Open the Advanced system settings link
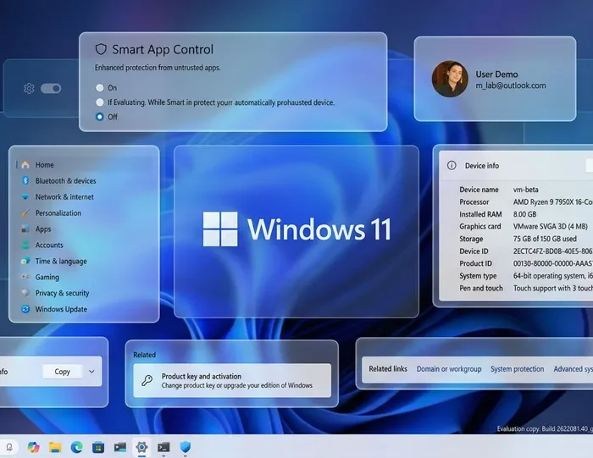 [x=573, y=369]
